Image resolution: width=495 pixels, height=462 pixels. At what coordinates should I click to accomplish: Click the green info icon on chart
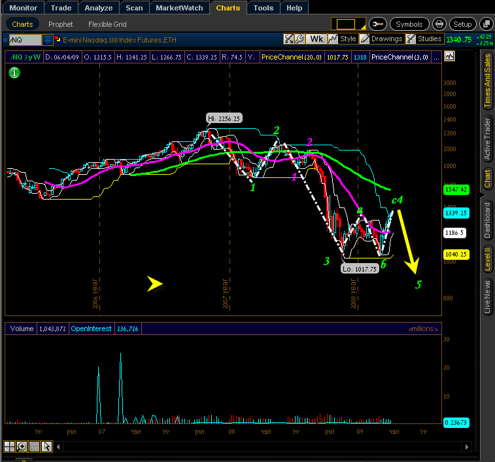coord(14,73)
